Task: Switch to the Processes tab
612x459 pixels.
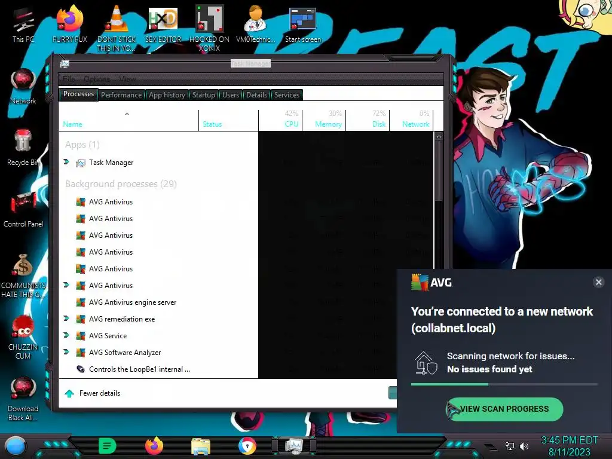Action: [x=78, y=94]
